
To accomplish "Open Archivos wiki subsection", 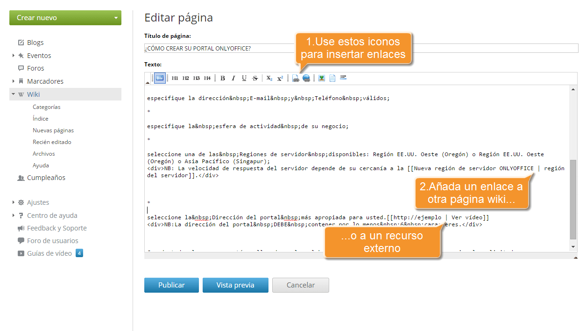I will tap(44, 154).
